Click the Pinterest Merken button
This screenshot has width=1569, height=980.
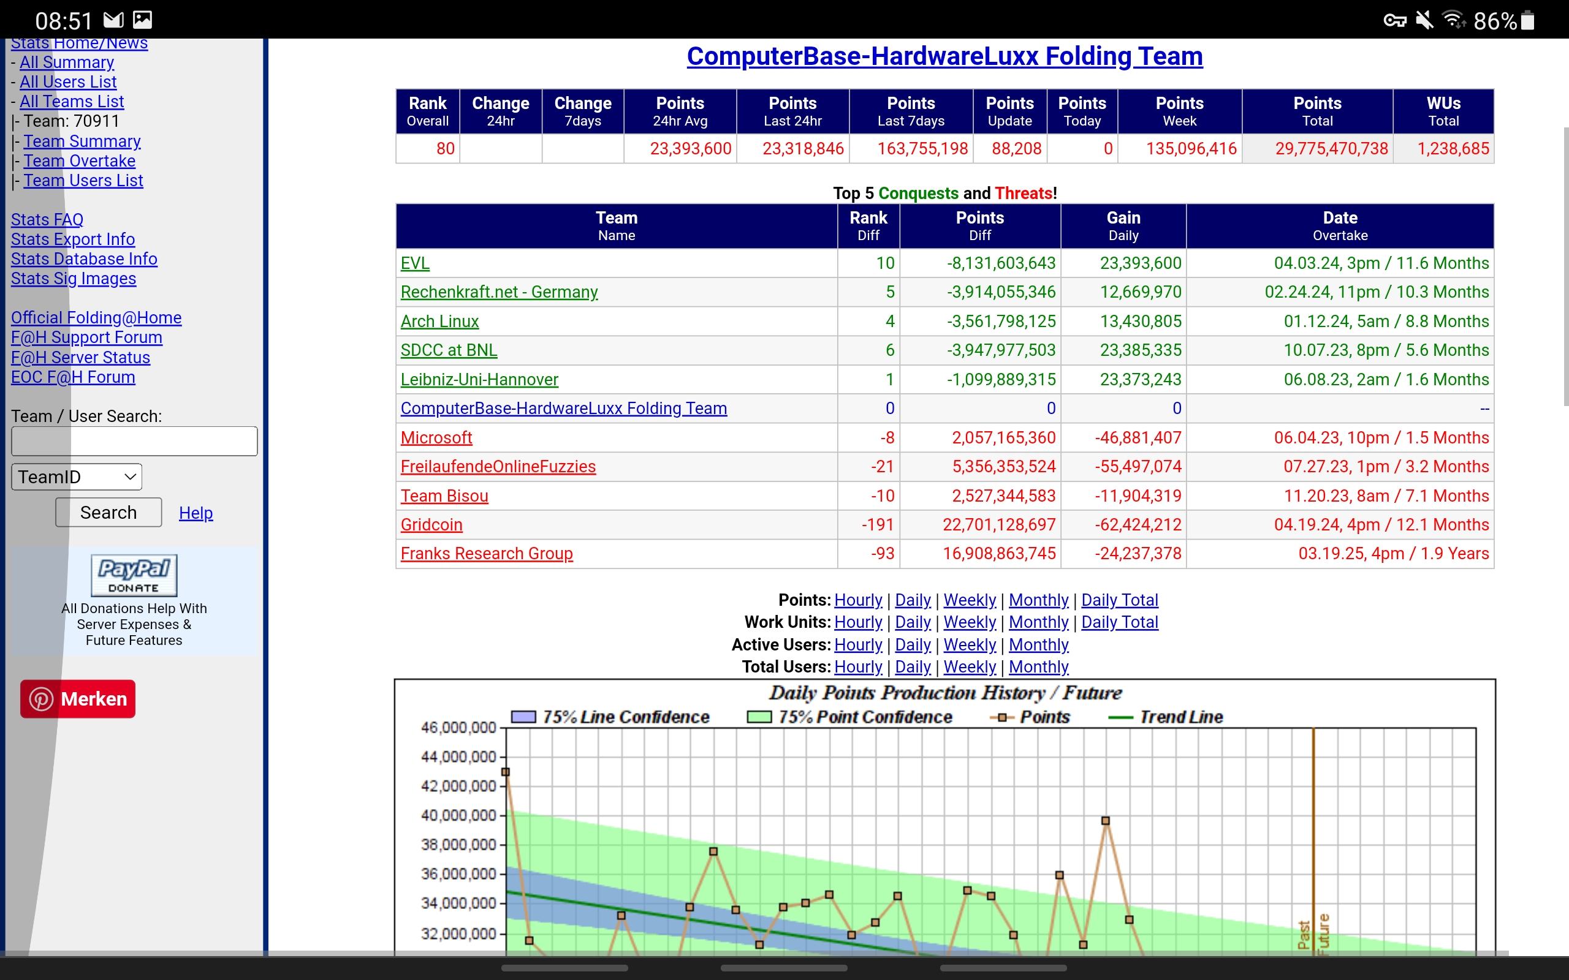[78, 699]
